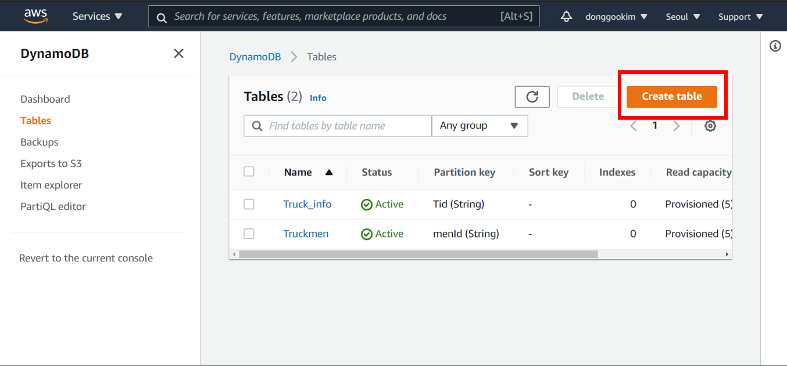The width and height of the screenshot is (787, 366).
Task: Click the Delete button
Action: click(588, 96)
